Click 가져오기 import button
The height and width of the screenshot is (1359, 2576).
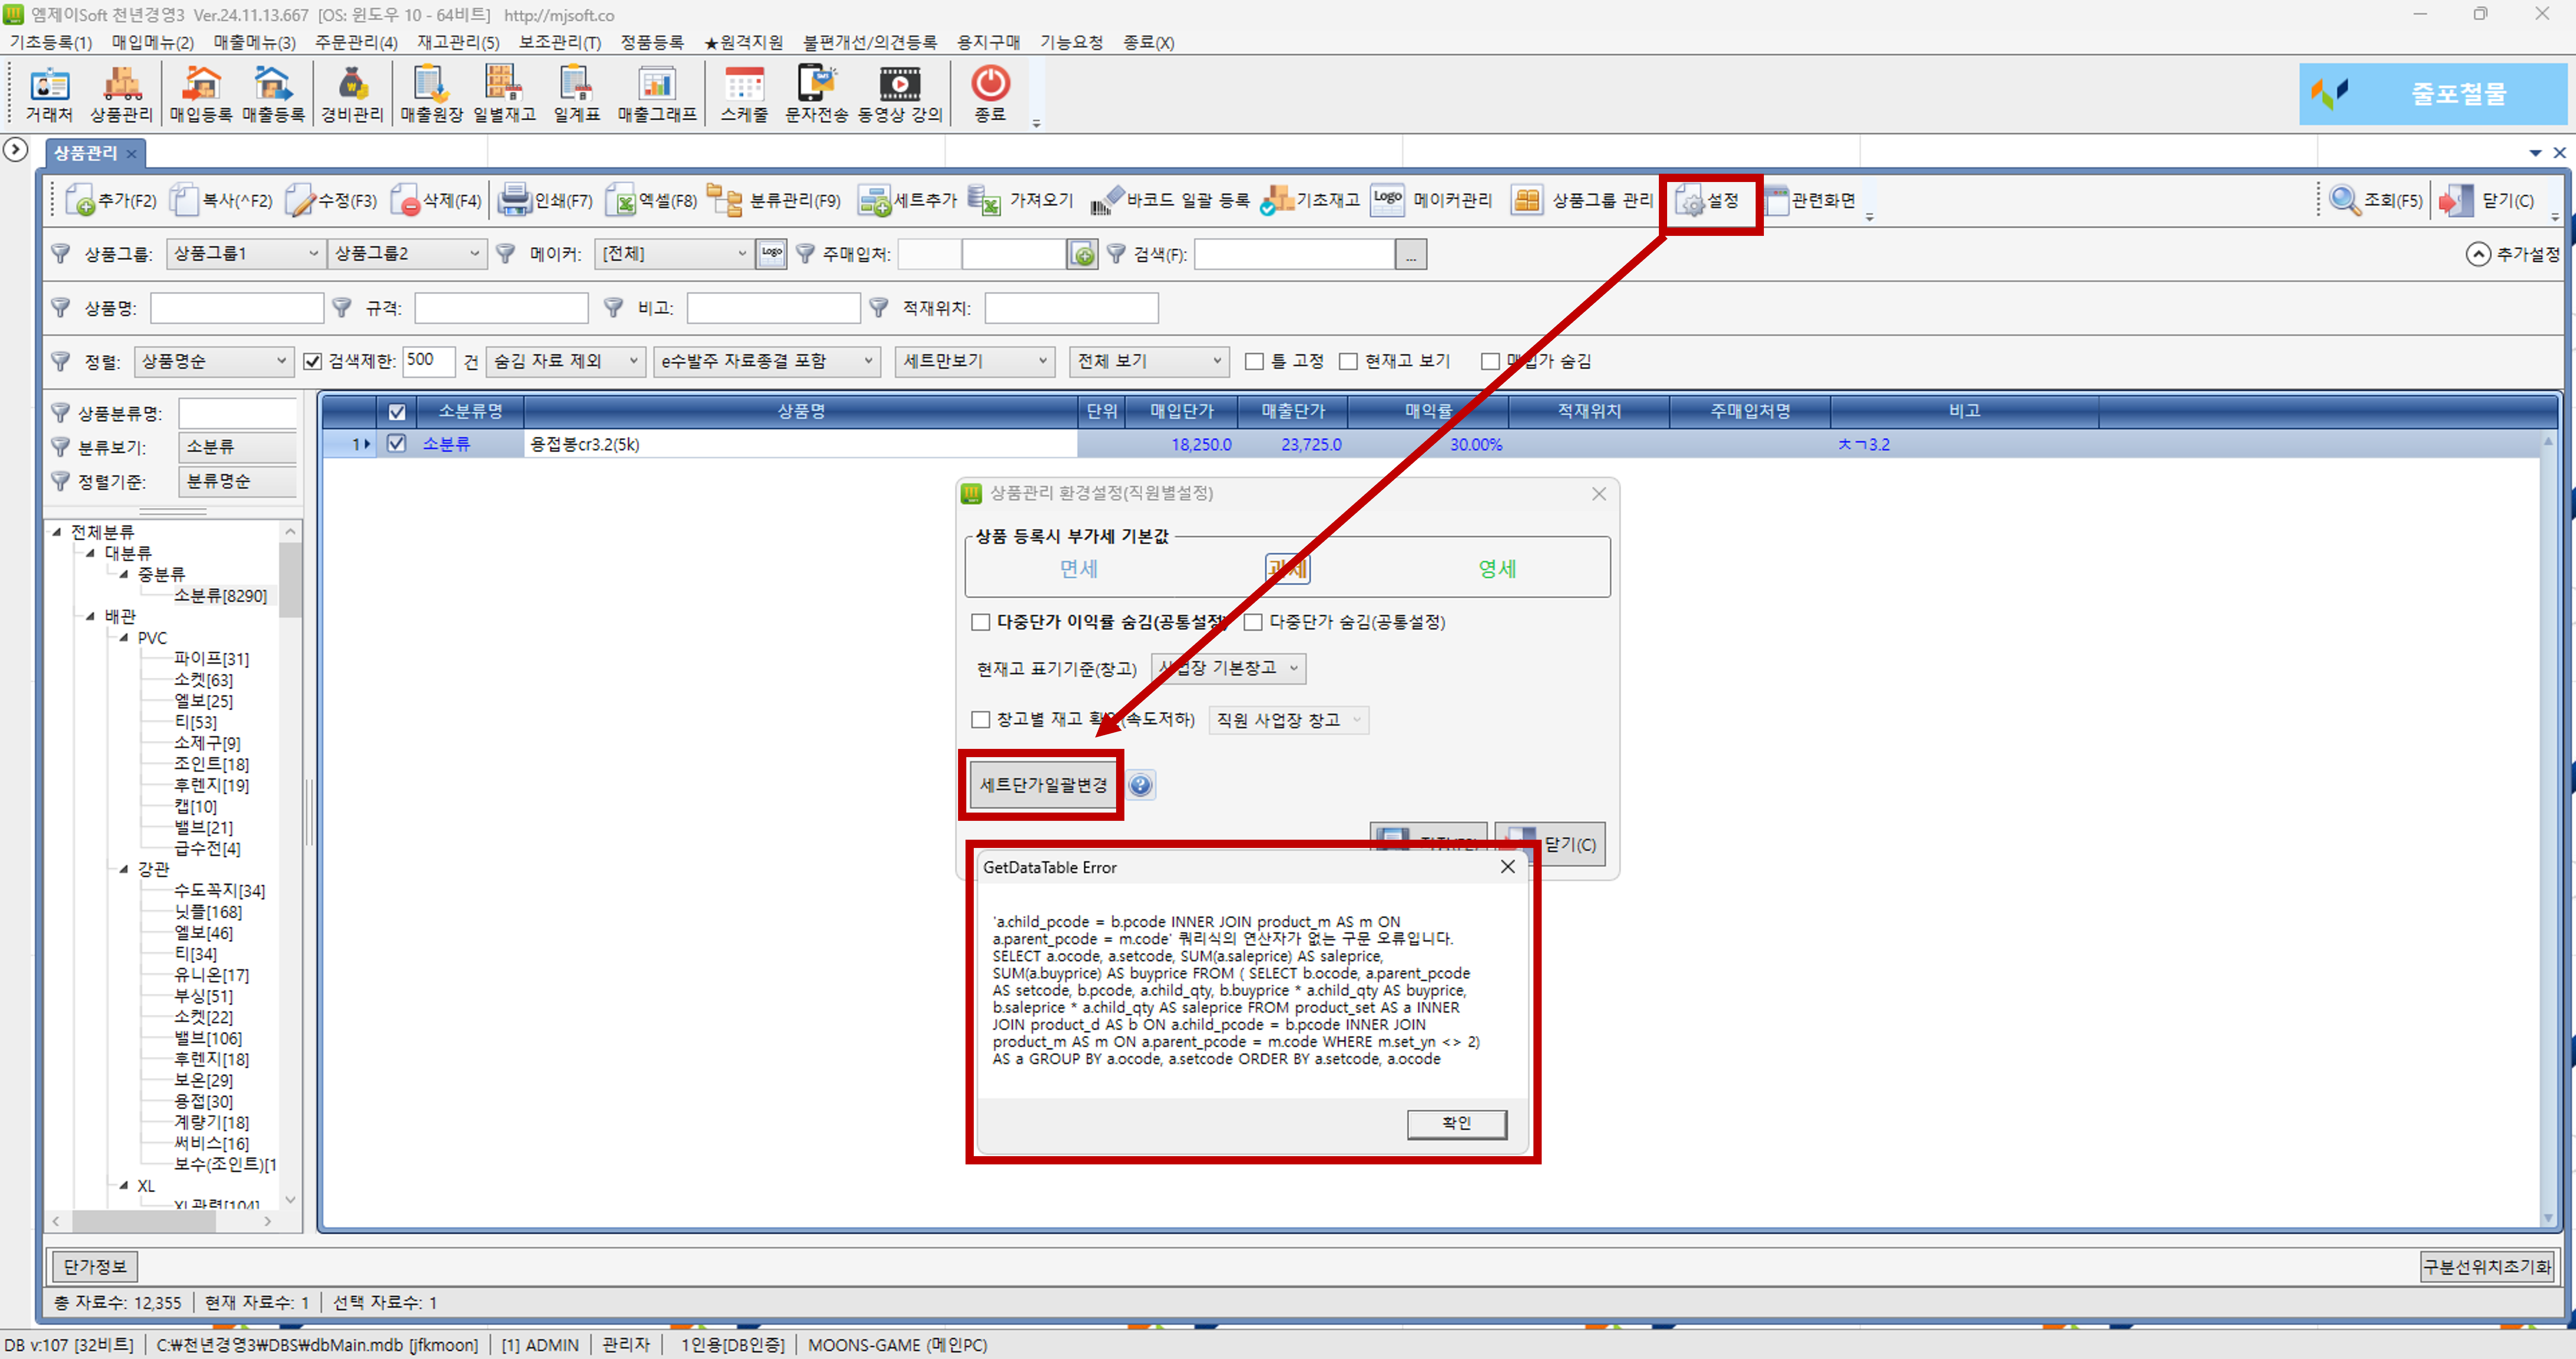[1021, 201]
